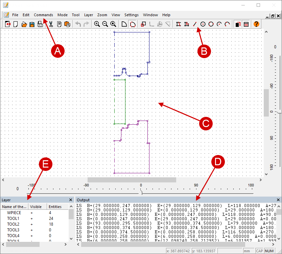Select the Zoom In magnifier tool
The image size is (282, 254).
point(97,24)
